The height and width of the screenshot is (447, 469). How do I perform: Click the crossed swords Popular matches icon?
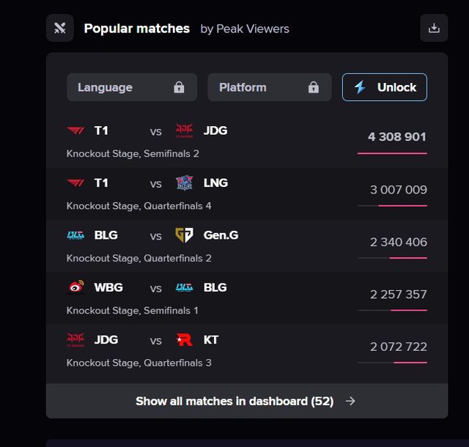click(x=60, y=29)
